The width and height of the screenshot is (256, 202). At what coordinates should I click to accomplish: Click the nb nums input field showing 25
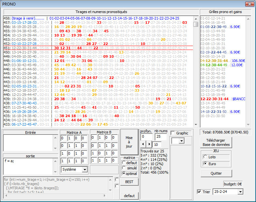click(x=161, y=137)
